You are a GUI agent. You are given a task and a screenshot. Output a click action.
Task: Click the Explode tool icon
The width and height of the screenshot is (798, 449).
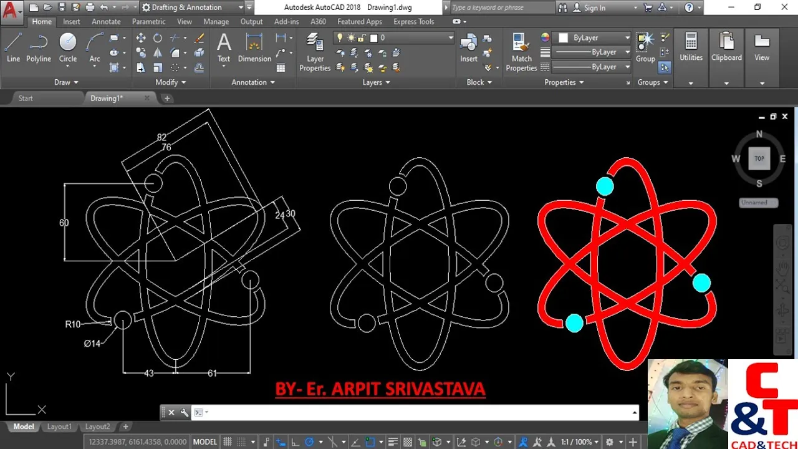[x=199, y=53]
